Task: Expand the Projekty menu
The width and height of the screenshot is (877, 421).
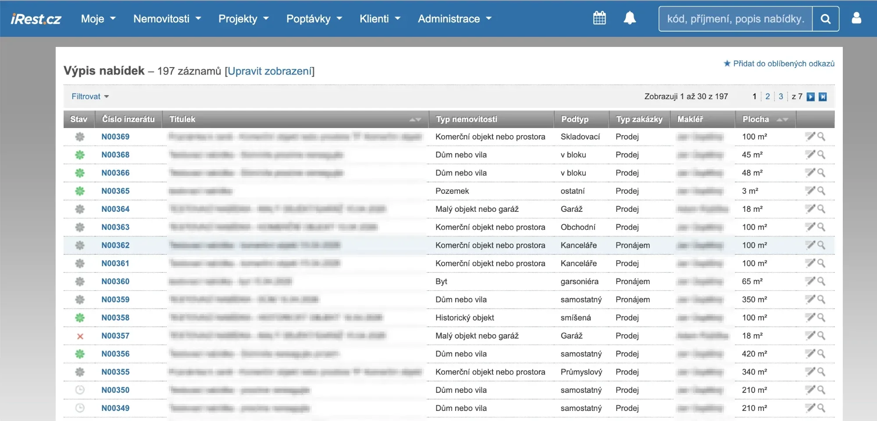Action: [243, 19]
